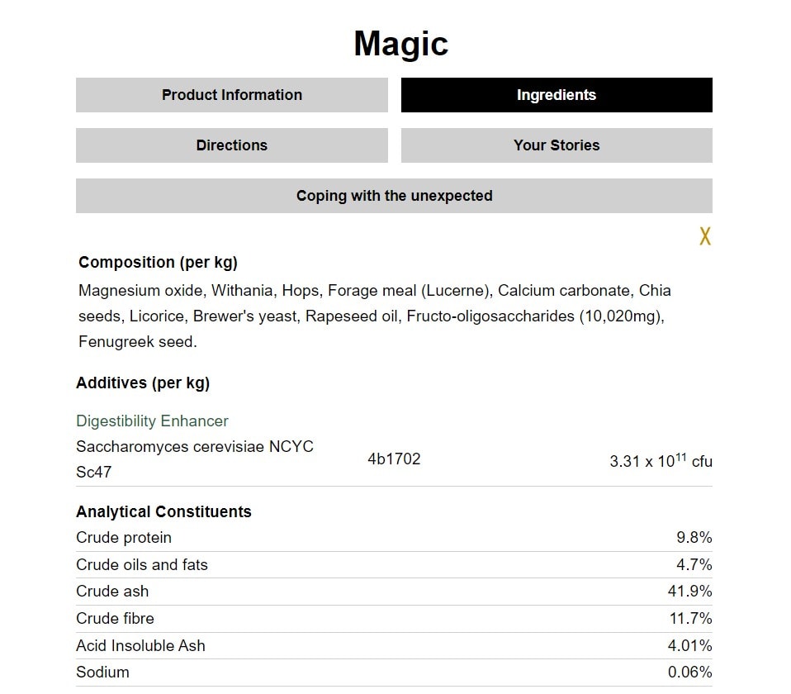Click the Crude oils and fats row label
Screen dimensions: 791x694
(x=142, y=565)
